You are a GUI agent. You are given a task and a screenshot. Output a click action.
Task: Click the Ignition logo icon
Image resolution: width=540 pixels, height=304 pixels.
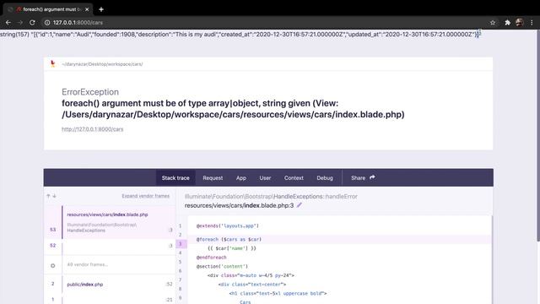(52, 64)
